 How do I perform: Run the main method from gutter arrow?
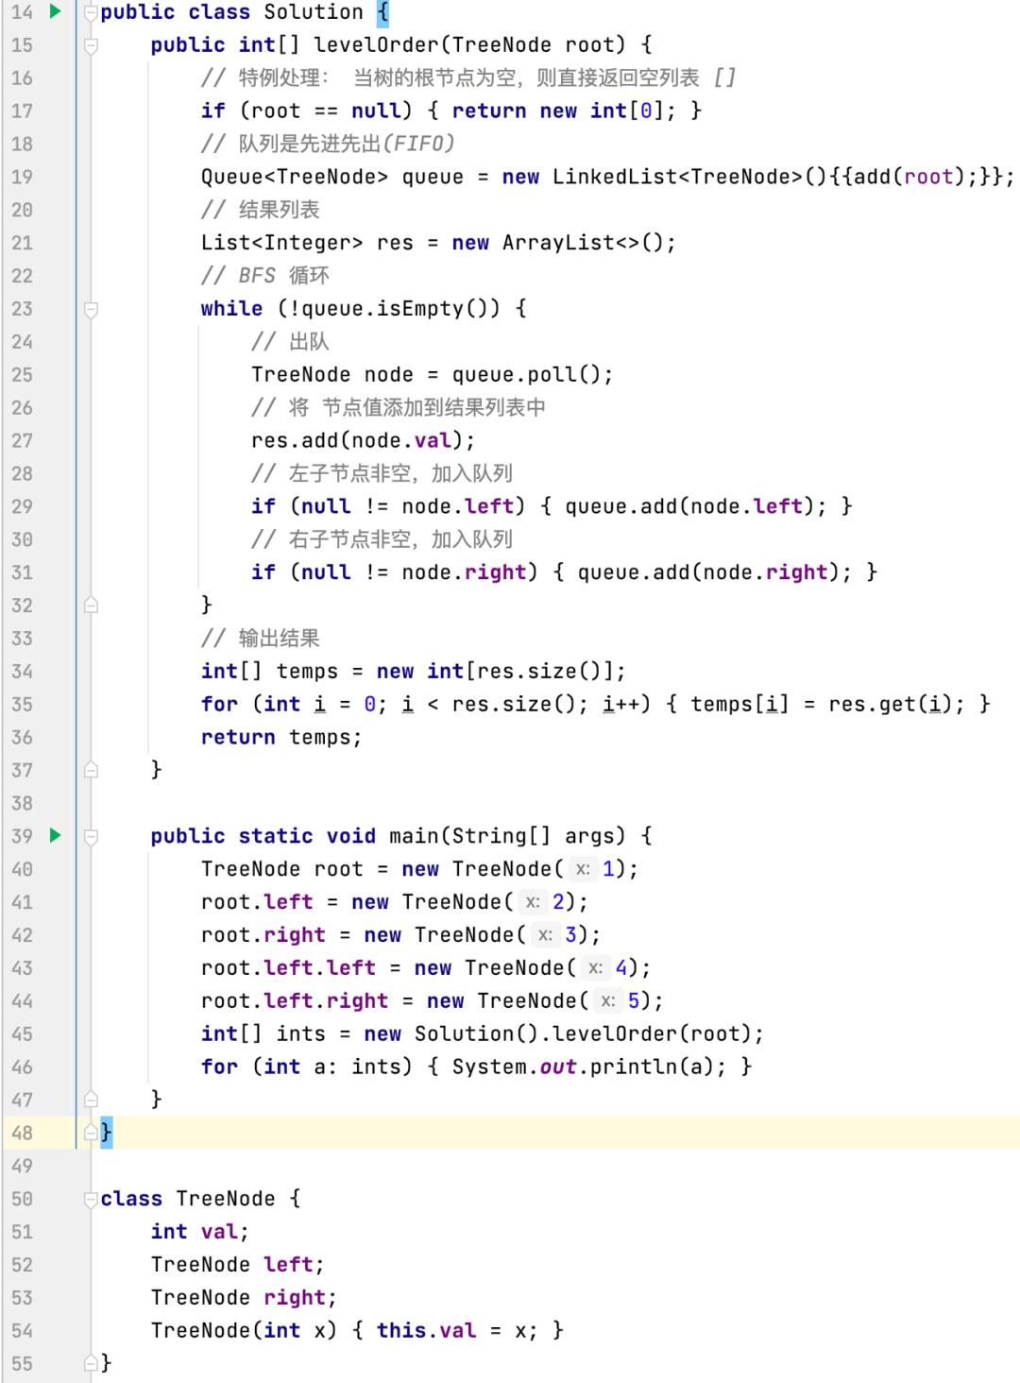click(x=55, y=835)
